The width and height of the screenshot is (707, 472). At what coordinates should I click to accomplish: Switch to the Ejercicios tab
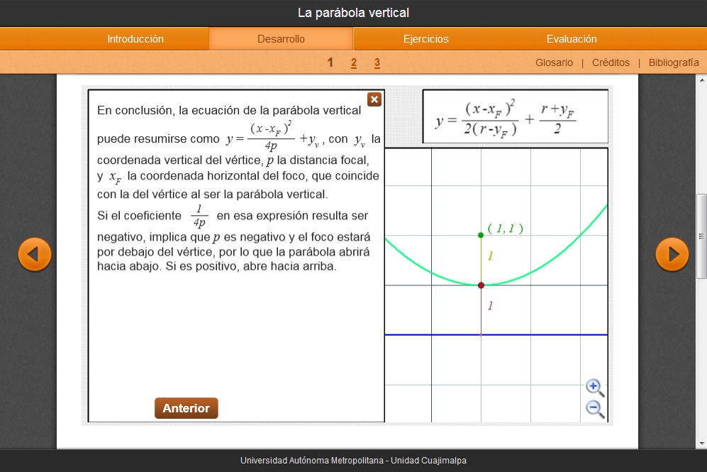click(425, 39)
